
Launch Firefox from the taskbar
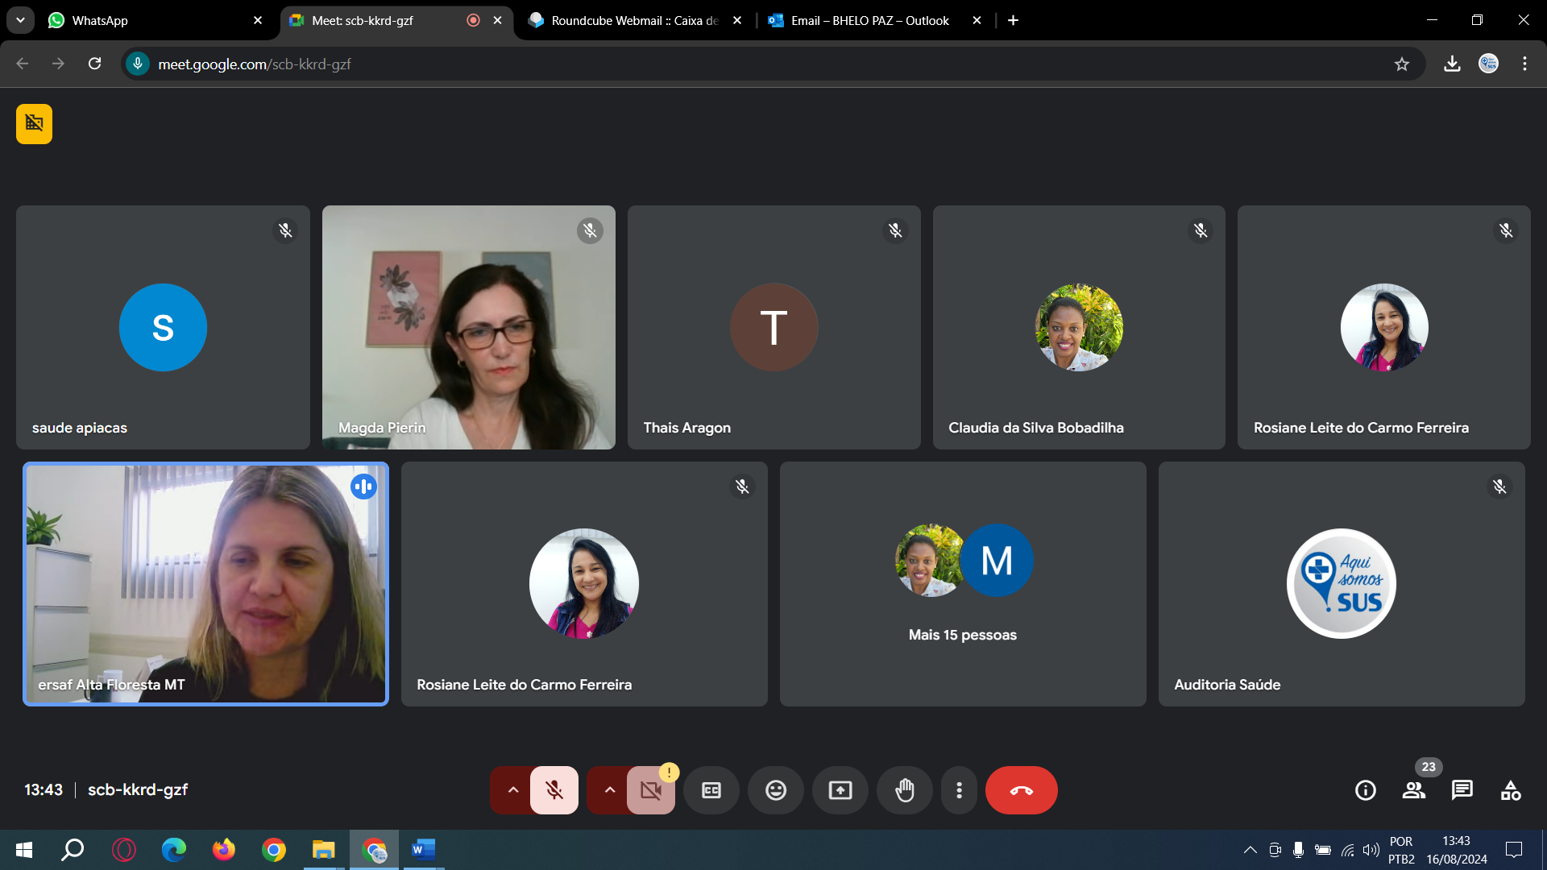click(224, 850)
